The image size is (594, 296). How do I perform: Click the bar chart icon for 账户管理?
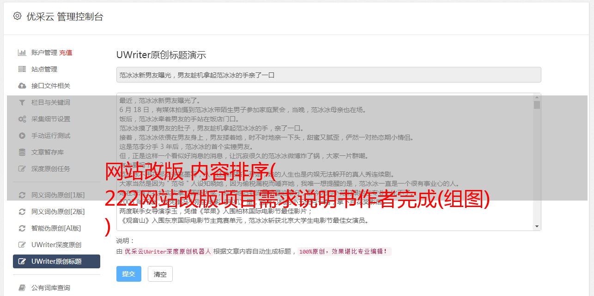pyautogui.click(x=22, y=53)
